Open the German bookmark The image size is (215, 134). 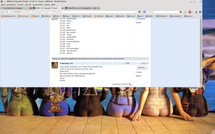[x=99, y=16]
